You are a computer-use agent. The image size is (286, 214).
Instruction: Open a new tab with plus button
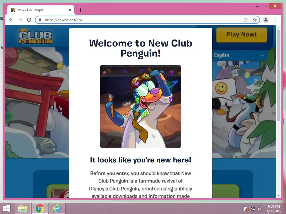[80, 10]
